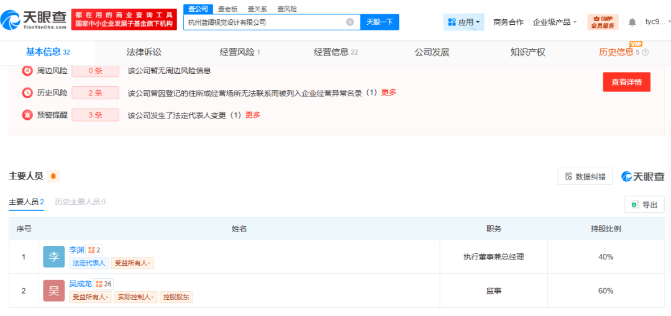Click the orange alert bell beside 主要人员
Screen dimensions: 671x316
53,176
